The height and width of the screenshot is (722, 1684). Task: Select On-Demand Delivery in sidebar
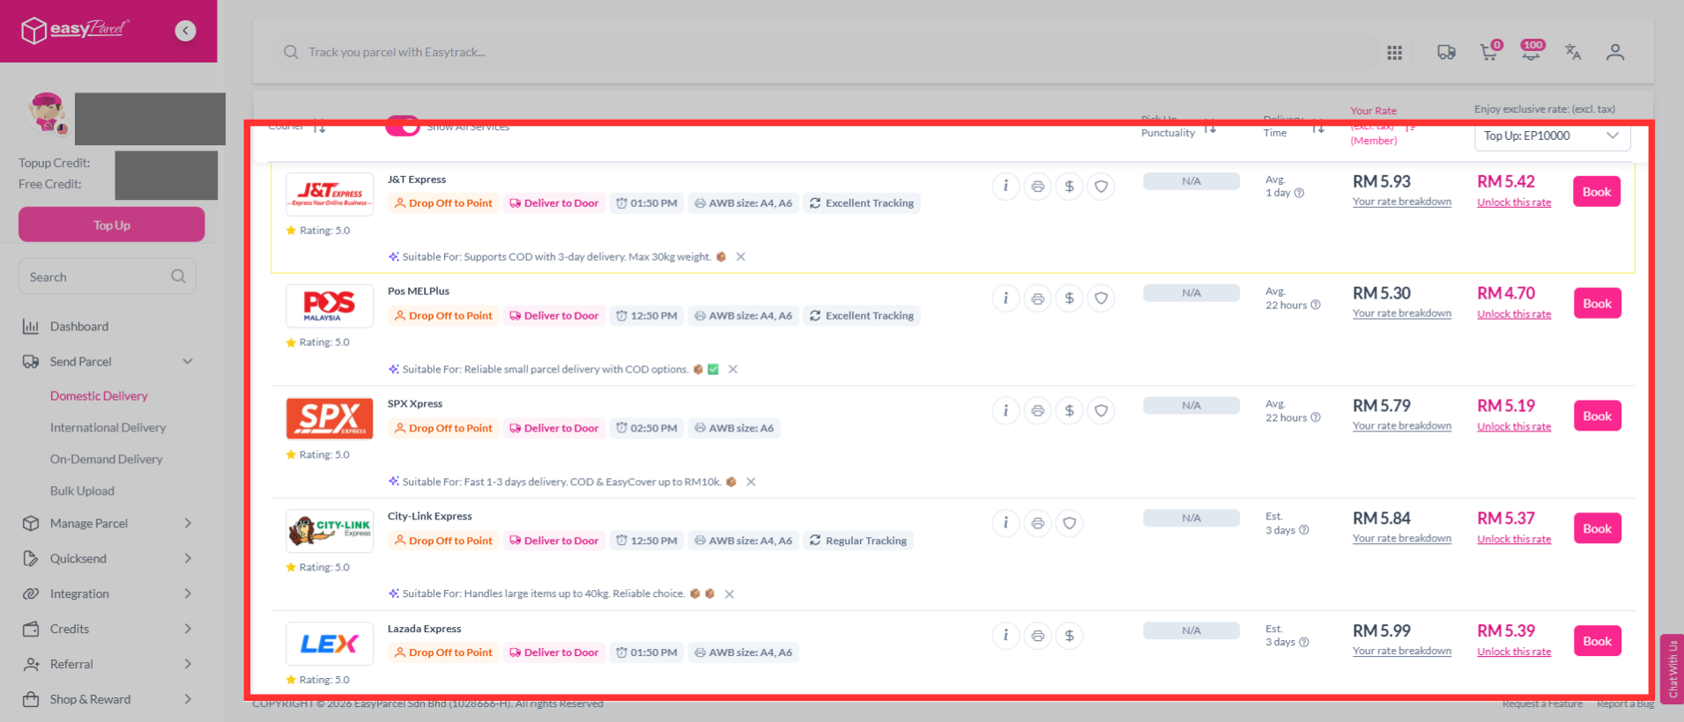coord(107,460)
